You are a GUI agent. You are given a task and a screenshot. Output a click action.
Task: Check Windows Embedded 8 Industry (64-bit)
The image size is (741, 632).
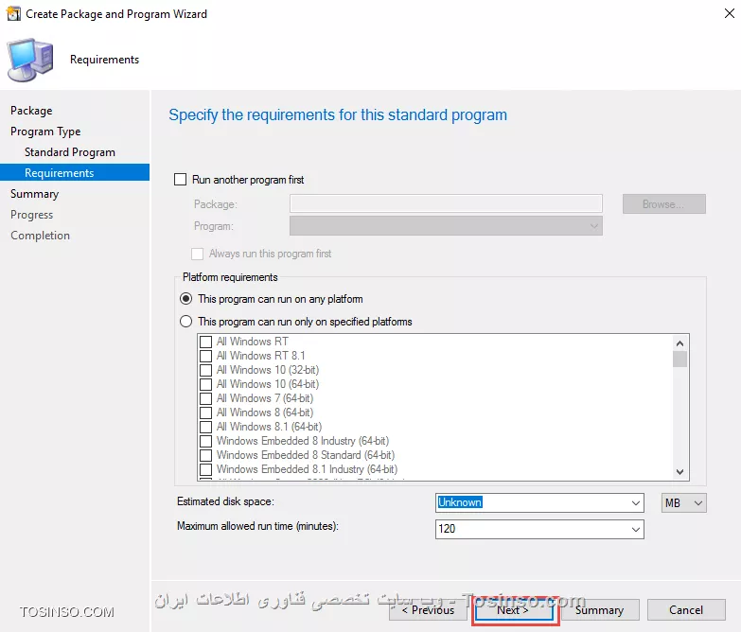click(205, 441)
